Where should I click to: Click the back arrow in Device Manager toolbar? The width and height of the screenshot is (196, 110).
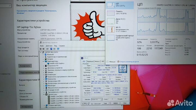click(x=41, y=49)
